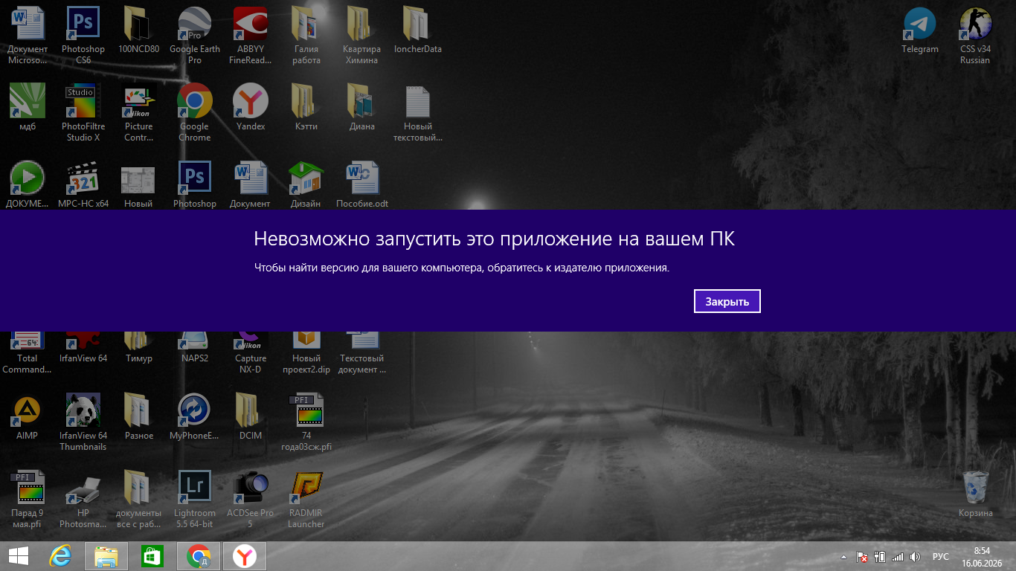Select the Google Earth Pro desktop icon
The image size is (1016, 571).
[x=195, y=34]
